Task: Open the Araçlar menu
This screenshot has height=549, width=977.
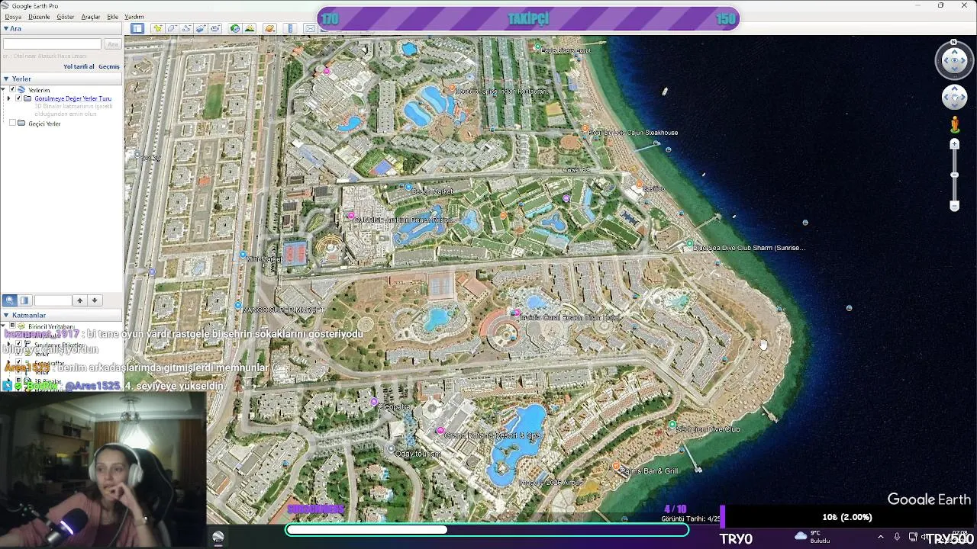Action: 91,17
